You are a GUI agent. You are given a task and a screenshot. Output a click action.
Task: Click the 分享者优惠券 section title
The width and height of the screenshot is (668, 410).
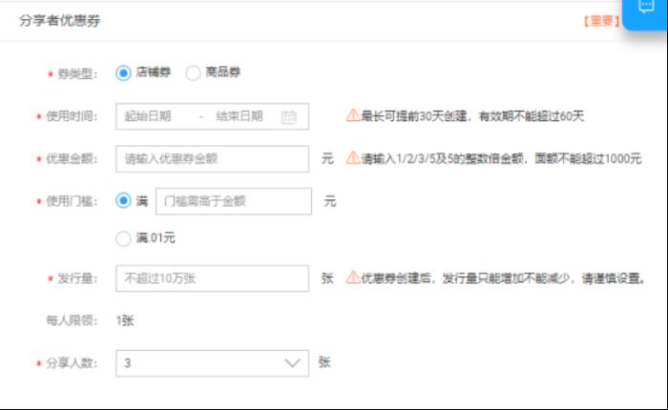pos(60,20)
